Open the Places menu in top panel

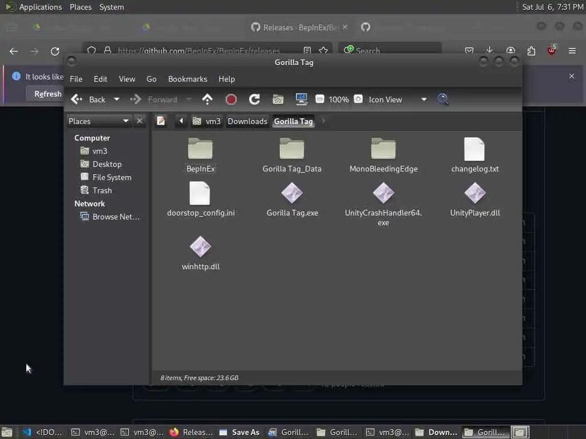[x=81, y=7]
